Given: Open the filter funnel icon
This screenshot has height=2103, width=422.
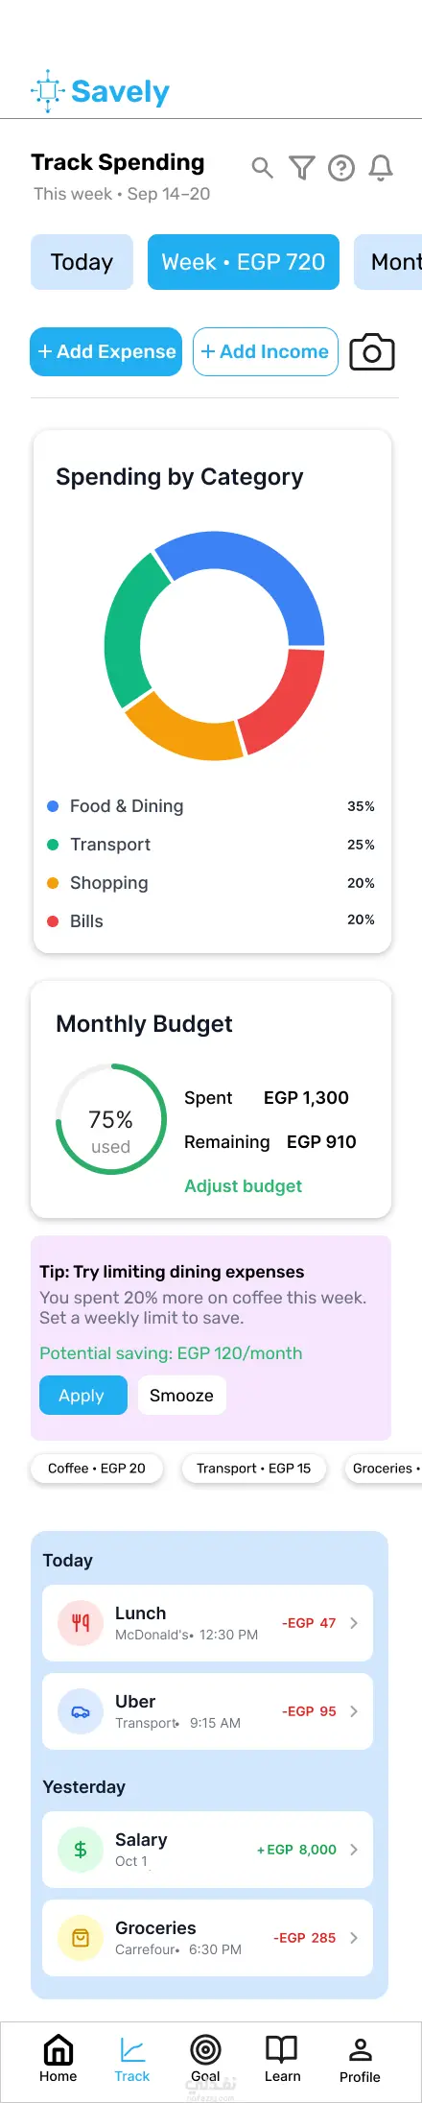Looking at the screenshot, I should 302,168.
